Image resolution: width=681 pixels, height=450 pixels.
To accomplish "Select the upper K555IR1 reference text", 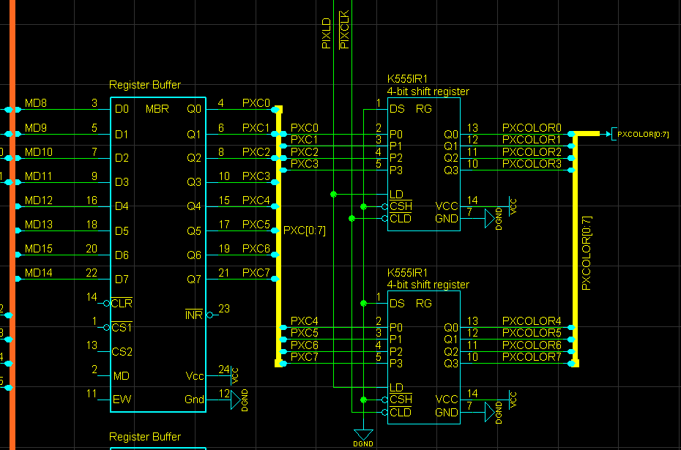I will pyautogui.click(x=407, y=79).
